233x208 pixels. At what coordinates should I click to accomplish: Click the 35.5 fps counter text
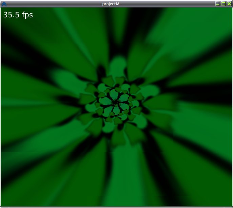click(x=18, y=15)
